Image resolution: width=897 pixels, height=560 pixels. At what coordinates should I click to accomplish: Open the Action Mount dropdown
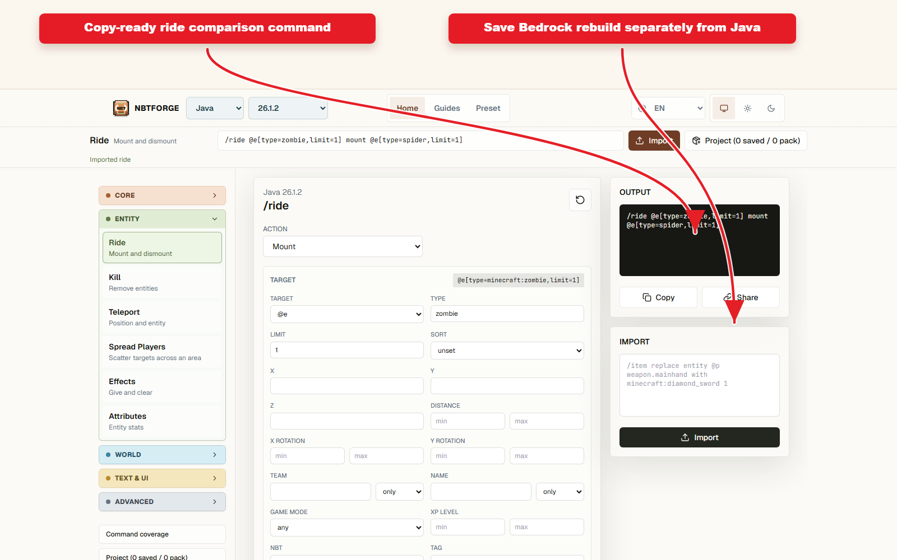pyautogui.click(x=343, y=246)
